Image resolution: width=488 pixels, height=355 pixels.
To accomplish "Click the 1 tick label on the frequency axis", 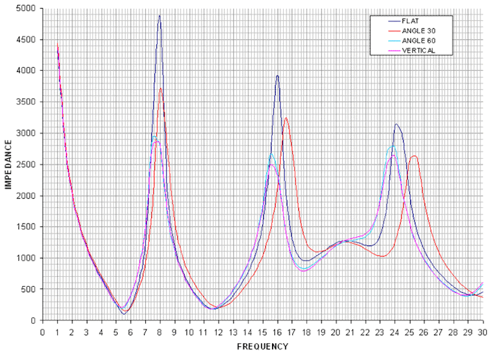I will [57, 332].
